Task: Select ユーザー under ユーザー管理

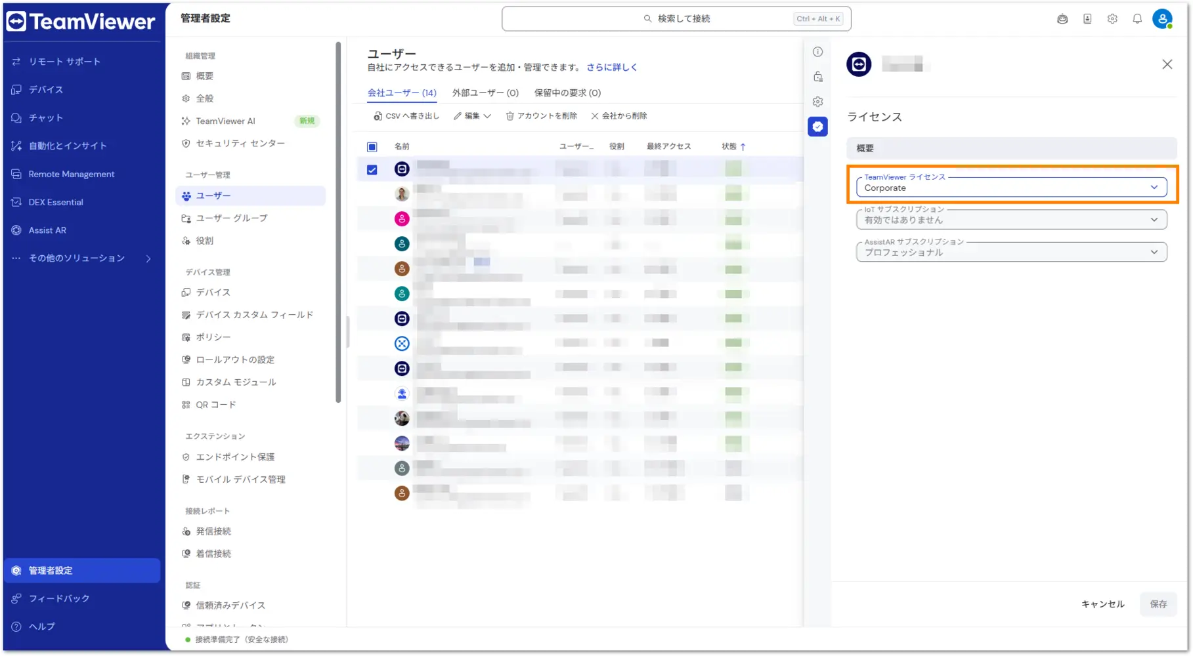Action: [x=250, y=196]
